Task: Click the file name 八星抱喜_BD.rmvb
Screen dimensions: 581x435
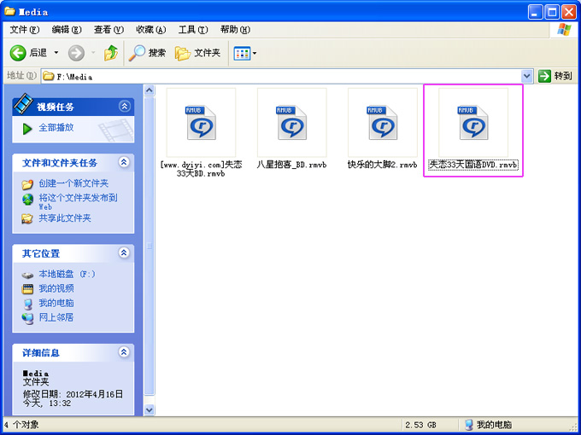Action: (291, 165)
